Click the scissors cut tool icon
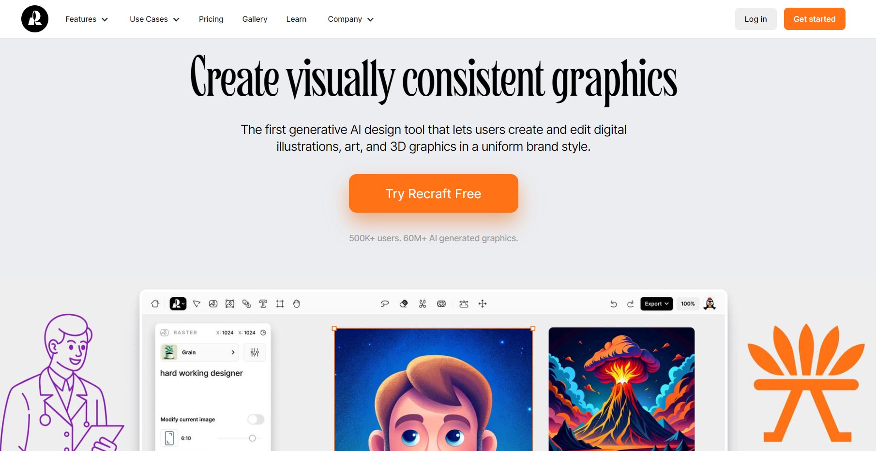The width and height of the screenshot is (876, 451). (423, 304)
